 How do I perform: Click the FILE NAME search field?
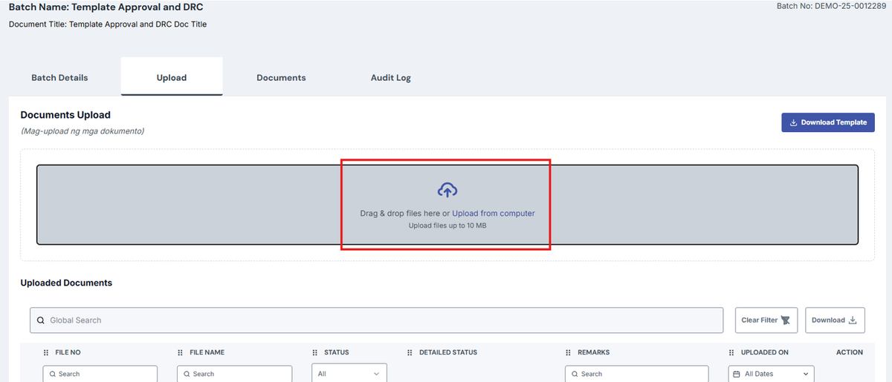point(234,374)
